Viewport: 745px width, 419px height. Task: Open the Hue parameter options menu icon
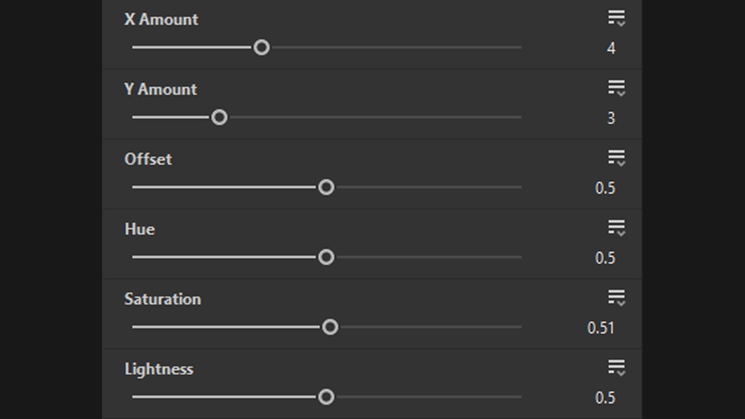pyautogui.click(x=616, y=228)
